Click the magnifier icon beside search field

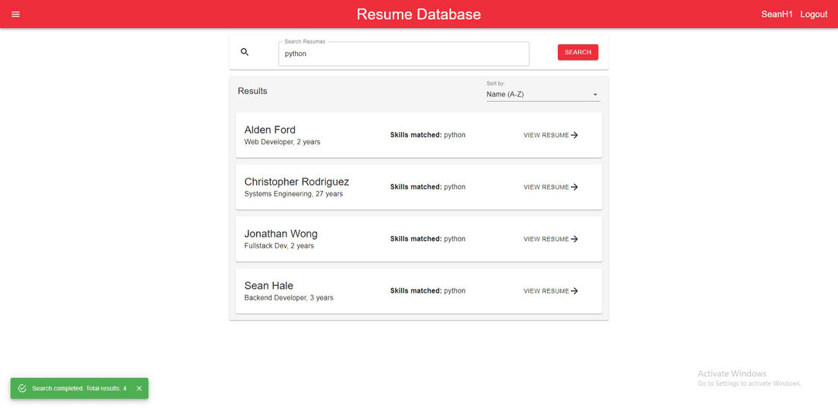click(244, 52)
